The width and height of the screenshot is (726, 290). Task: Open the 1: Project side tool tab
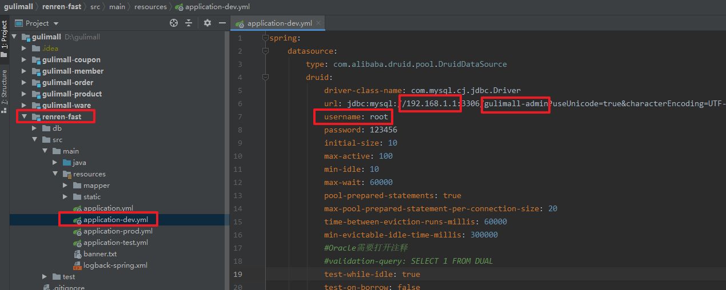[4, 39]
